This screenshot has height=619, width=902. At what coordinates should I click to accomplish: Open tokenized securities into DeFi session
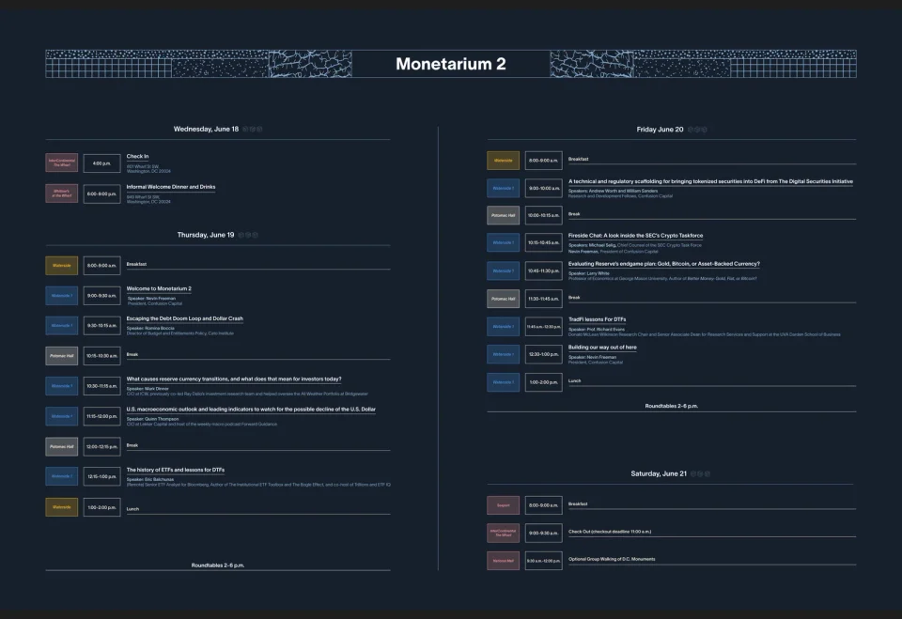tap(710, 182)
